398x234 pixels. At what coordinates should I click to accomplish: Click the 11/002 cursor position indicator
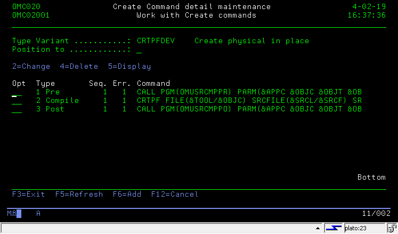[373, 213]
